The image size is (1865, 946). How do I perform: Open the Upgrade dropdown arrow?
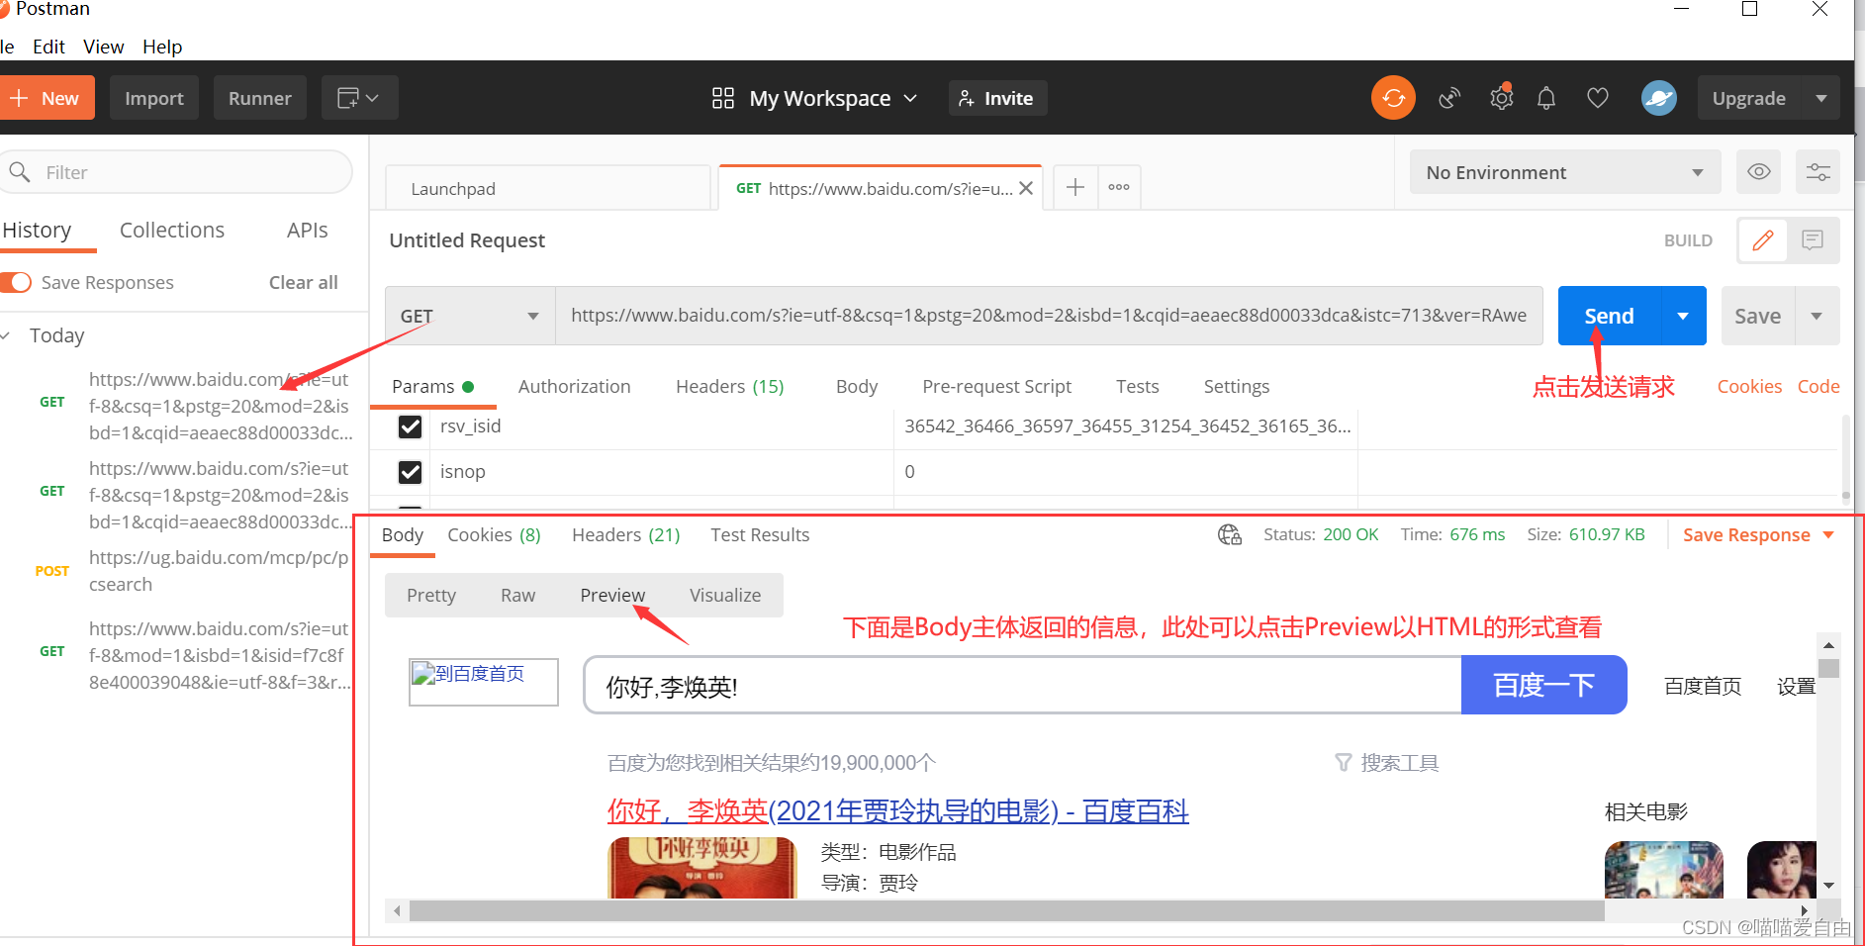point(1821,98)
